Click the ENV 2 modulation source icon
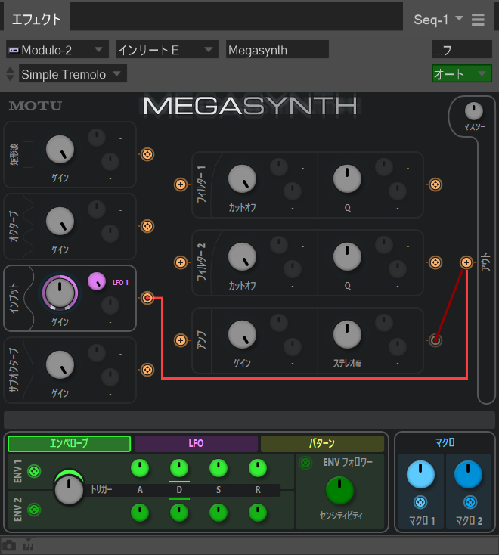This screenshot has height=555, width=499. coord(34,510)
